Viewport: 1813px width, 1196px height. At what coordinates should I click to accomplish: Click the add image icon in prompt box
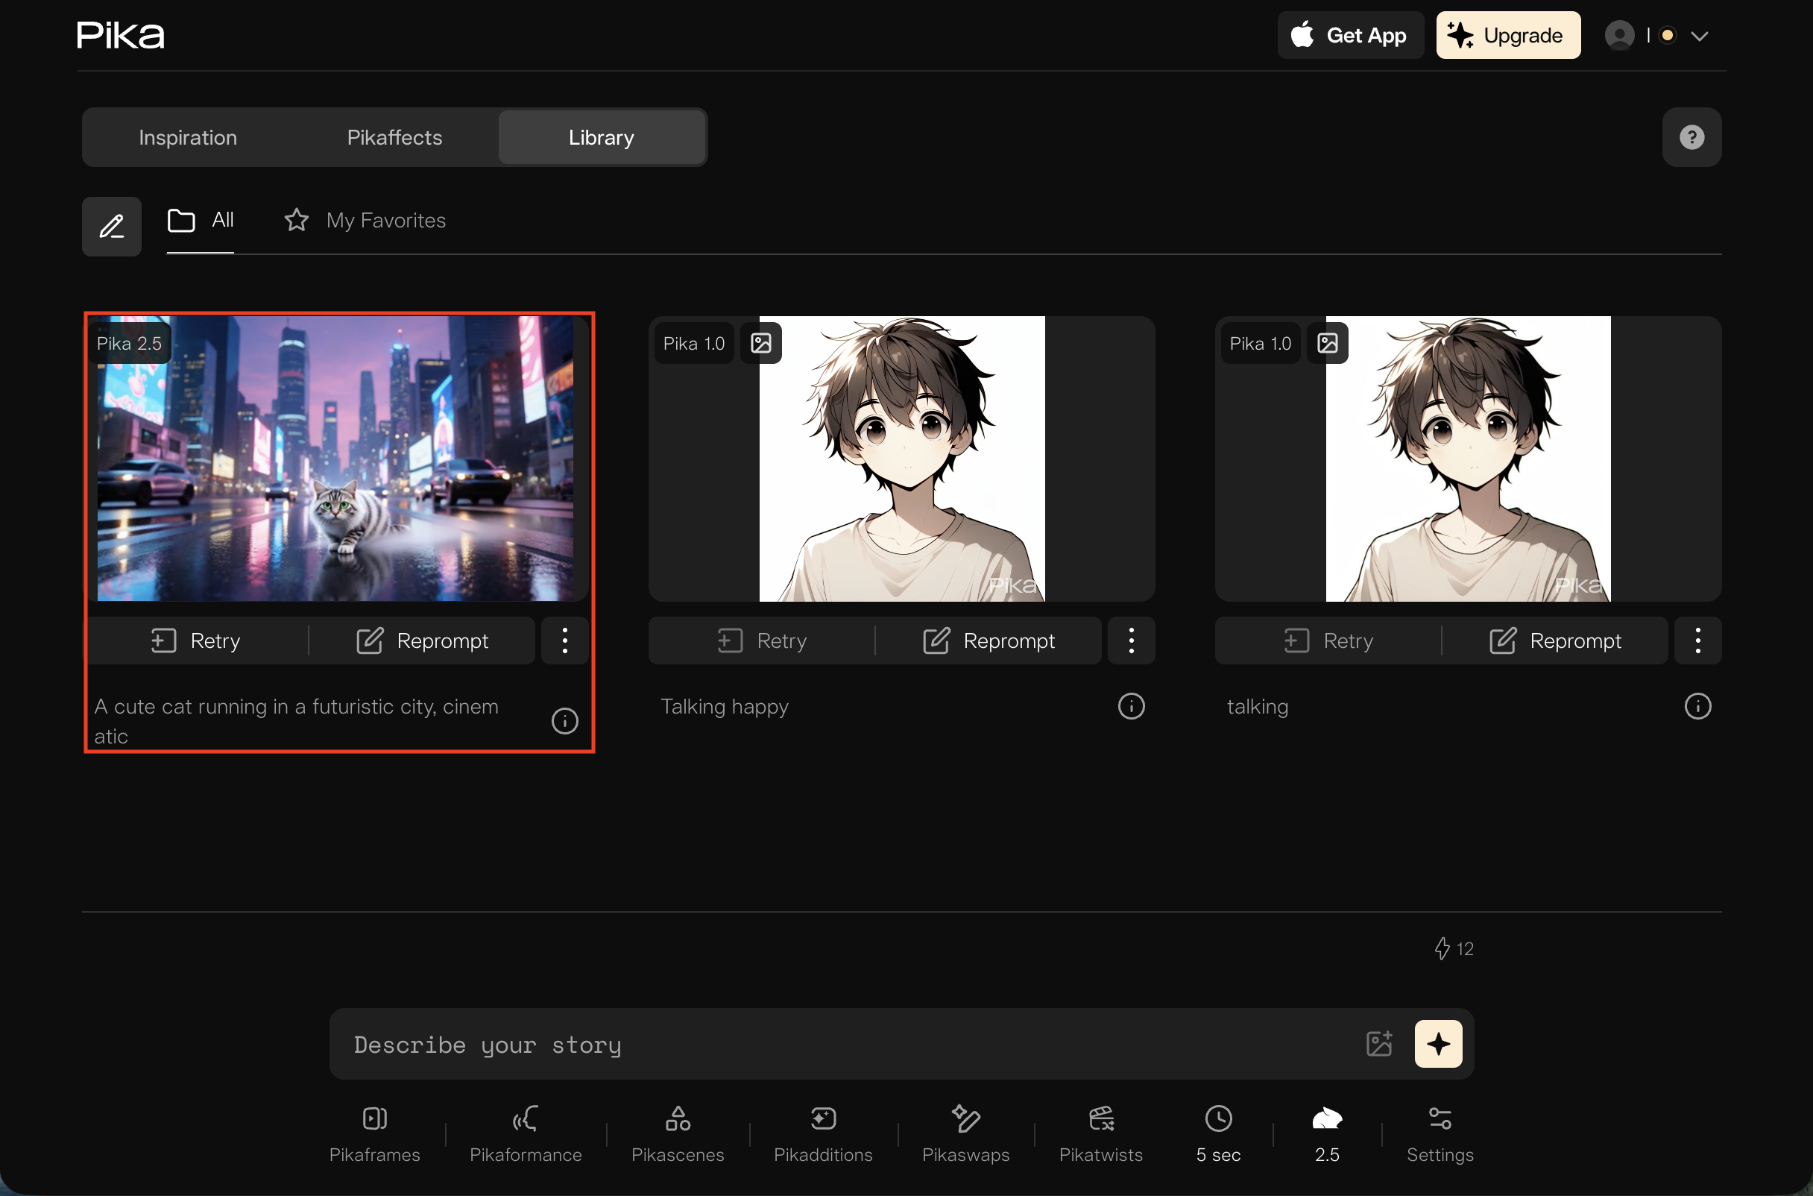click(x=1378, y=1043)
